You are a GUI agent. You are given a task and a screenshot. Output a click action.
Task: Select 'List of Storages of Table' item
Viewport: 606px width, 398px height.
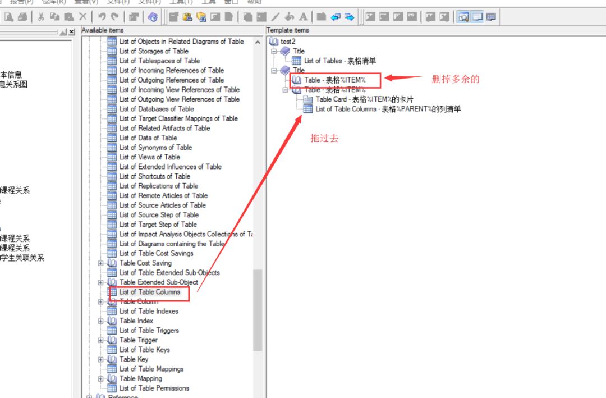(x=154, y=51)
